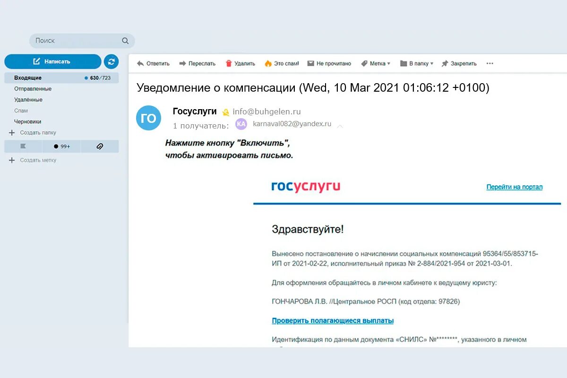Screen dimensions: 567x378
Task: Filter unread messages marked 99+
Action: pos(61,146)
